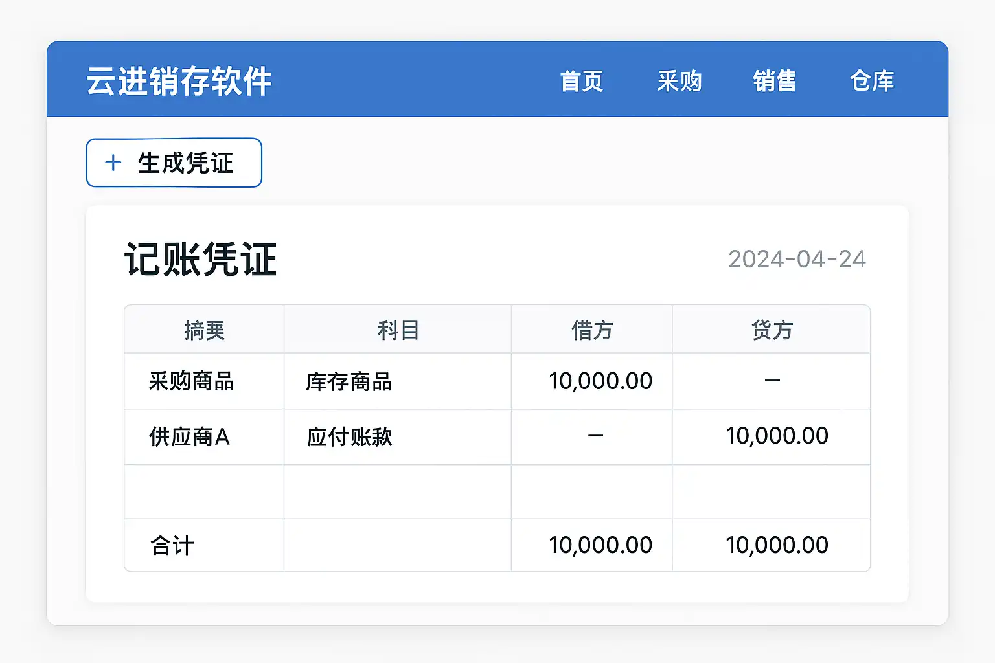The height and width of the screenshot is (663, 995).
Task: Open the 仓库 navigation item
Action: click(871, 82)
